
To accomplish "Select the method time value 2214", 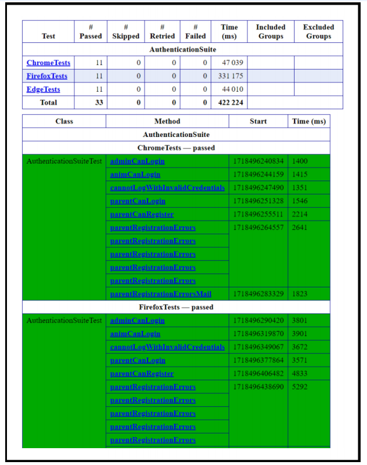I will point(300,214).
